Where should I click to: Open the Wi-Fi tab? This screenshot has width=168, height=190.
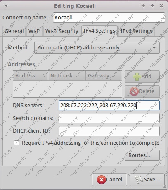point(34,31)
